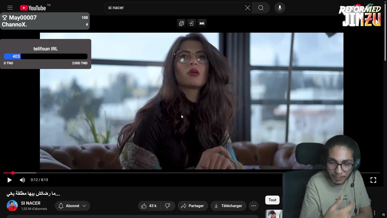
Task: Click the trophy icon beside May00007
Action: (x=5, y=18)
